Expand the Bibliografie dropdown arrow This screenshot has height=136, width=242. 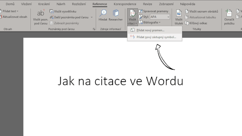(x=159, y=22)
